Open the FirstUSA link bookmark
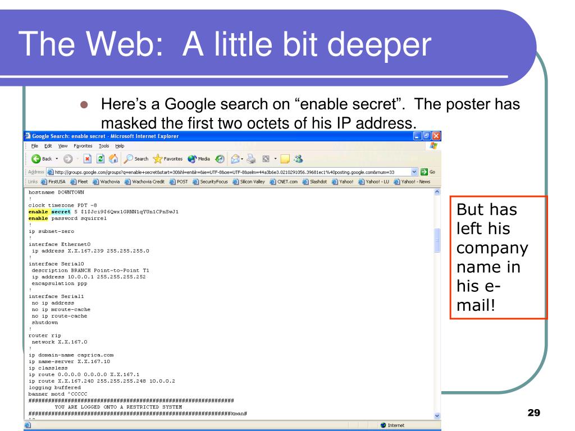The width and height of the screenshot is (575, 431). pyautogui.click(x=53, y=182)
